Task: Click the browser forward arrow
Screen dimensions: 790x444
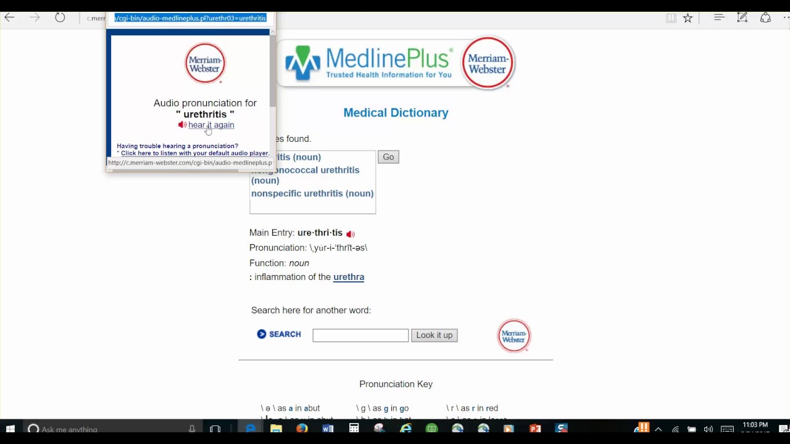Action: (x=35, y=17)
